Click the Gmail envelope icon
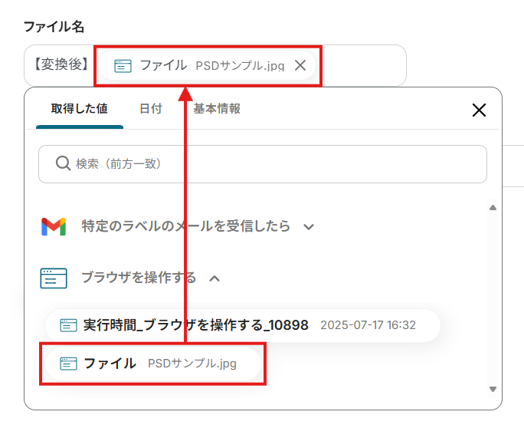Viewport: 524px width, 428px height. 53,226
